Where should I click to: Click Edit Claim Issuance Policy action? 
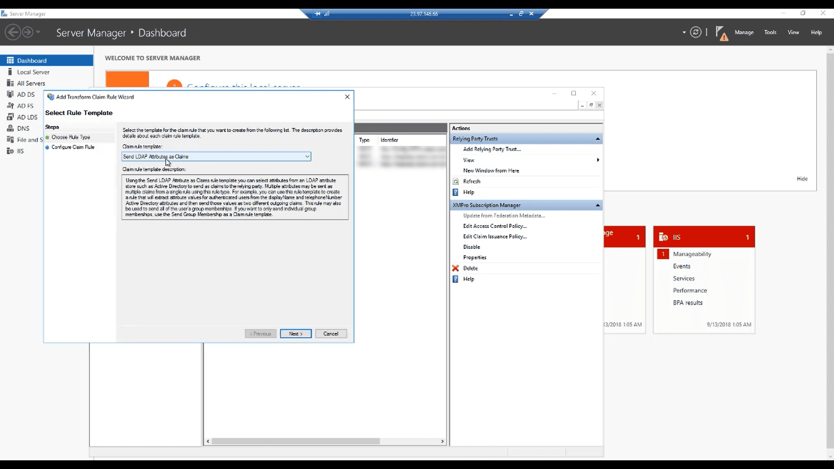pyautogui.click(x=495, y=236)
